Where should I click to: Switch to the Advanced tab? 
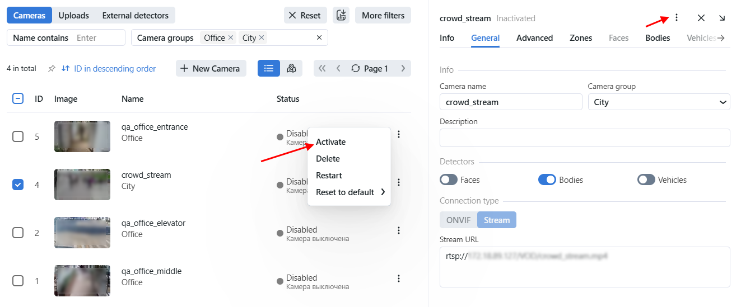tap(534, 38)
